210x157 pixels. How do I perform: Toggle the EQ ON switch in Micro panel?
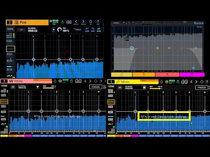120,88
